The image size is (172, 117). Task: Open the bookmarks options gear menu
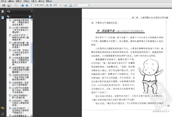point(9,17)
